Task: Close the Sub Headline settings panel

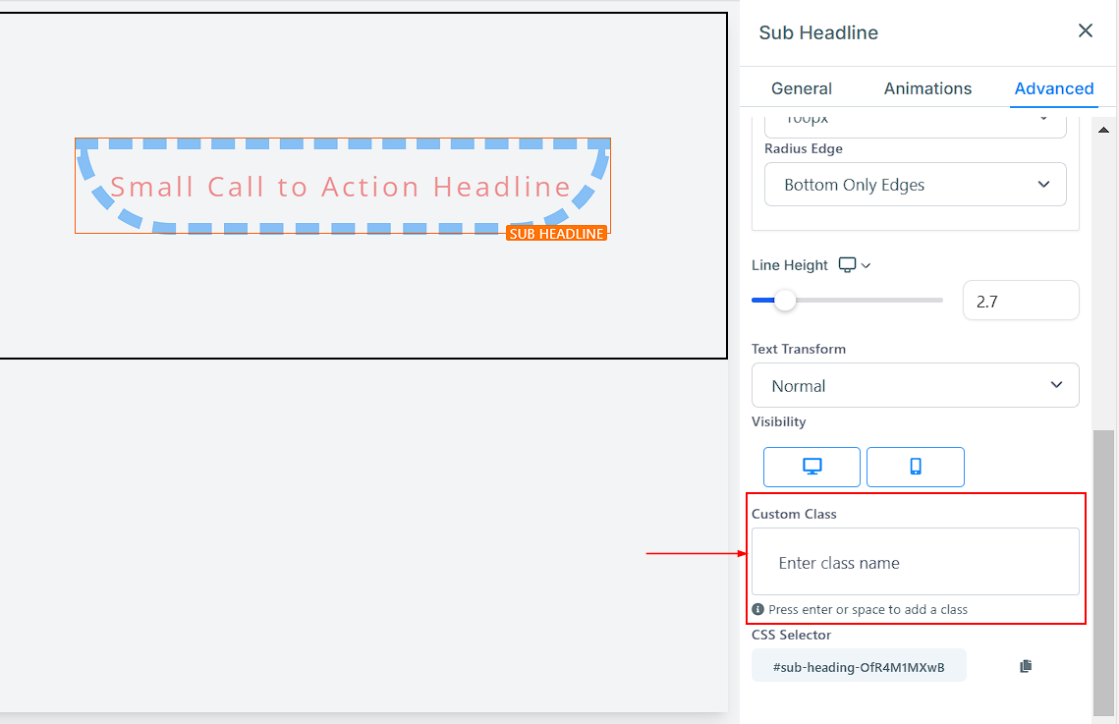Action: tap(1085, 30)
